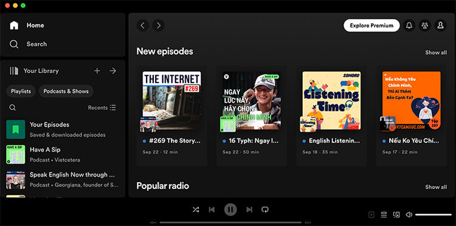Image resolution: width=456 pixels, height=226 pixels.
Task: Open Listening Time episode cover
Action: (x=331, y=100)
